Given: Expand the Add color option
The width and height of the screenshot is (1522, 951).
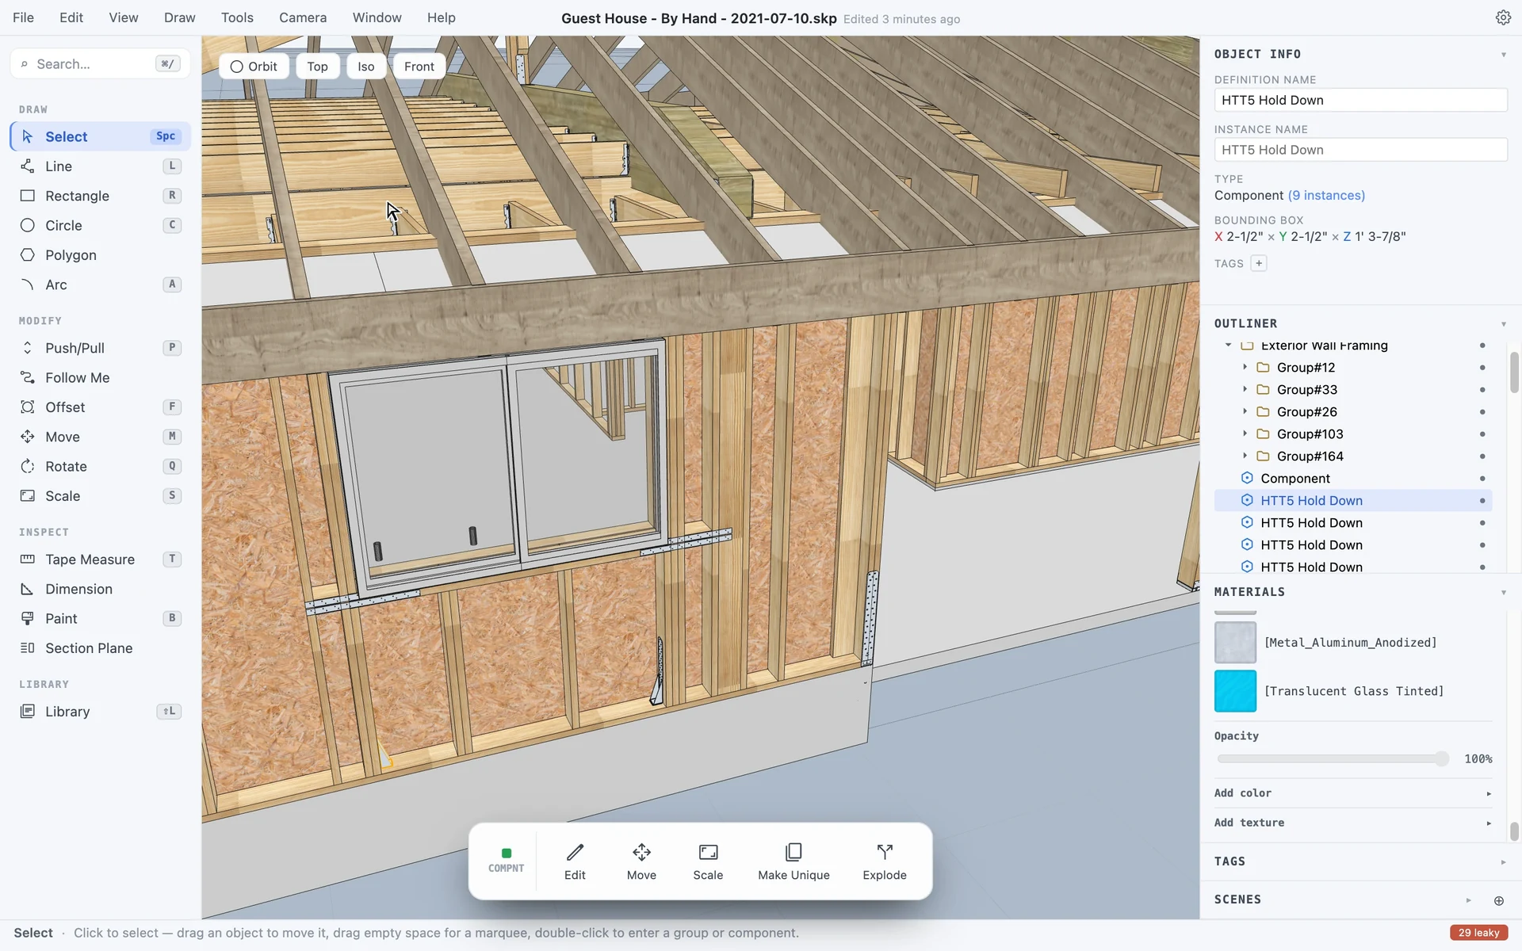Looking at the screenshot, I should [x=1353, y=793].
